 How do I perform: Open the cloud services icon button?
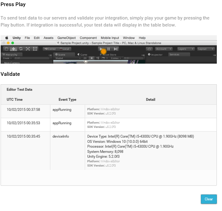[149, 49]
